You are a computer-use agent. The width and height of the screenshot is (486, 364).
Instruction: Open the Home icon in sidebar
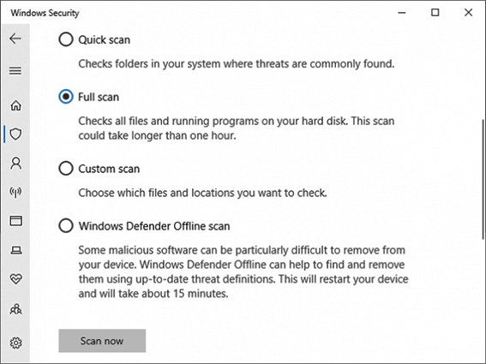15,105
